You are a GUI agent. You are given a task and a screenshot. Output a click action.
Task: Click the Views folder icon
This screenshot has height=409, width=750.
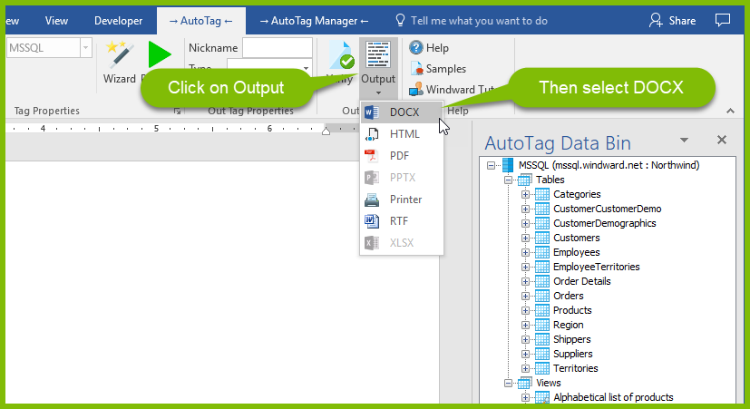pos(525,383)
